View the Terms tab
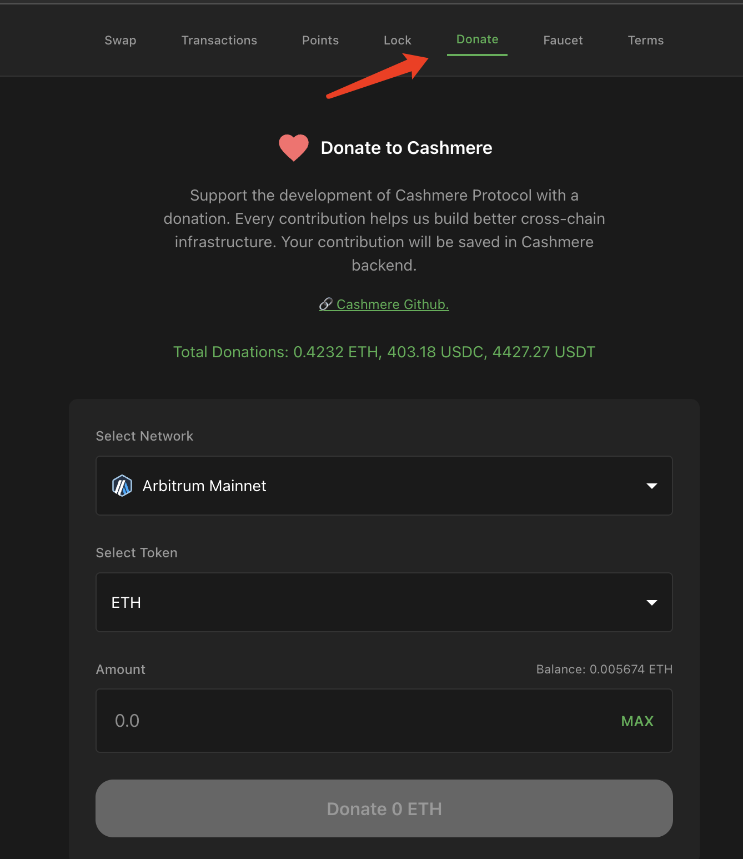This screenshot has height=859, width=743. [x=646, y=40]
